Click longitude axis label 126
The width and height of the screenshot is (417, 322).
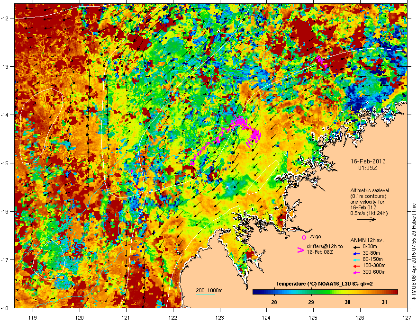tap(360, 317)
